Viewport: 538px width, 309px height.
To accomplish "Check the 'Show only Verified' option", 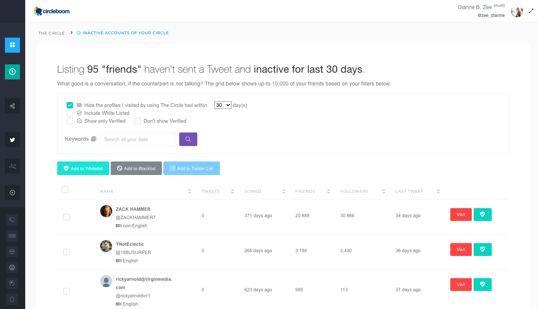I will [x=70, y=121].
